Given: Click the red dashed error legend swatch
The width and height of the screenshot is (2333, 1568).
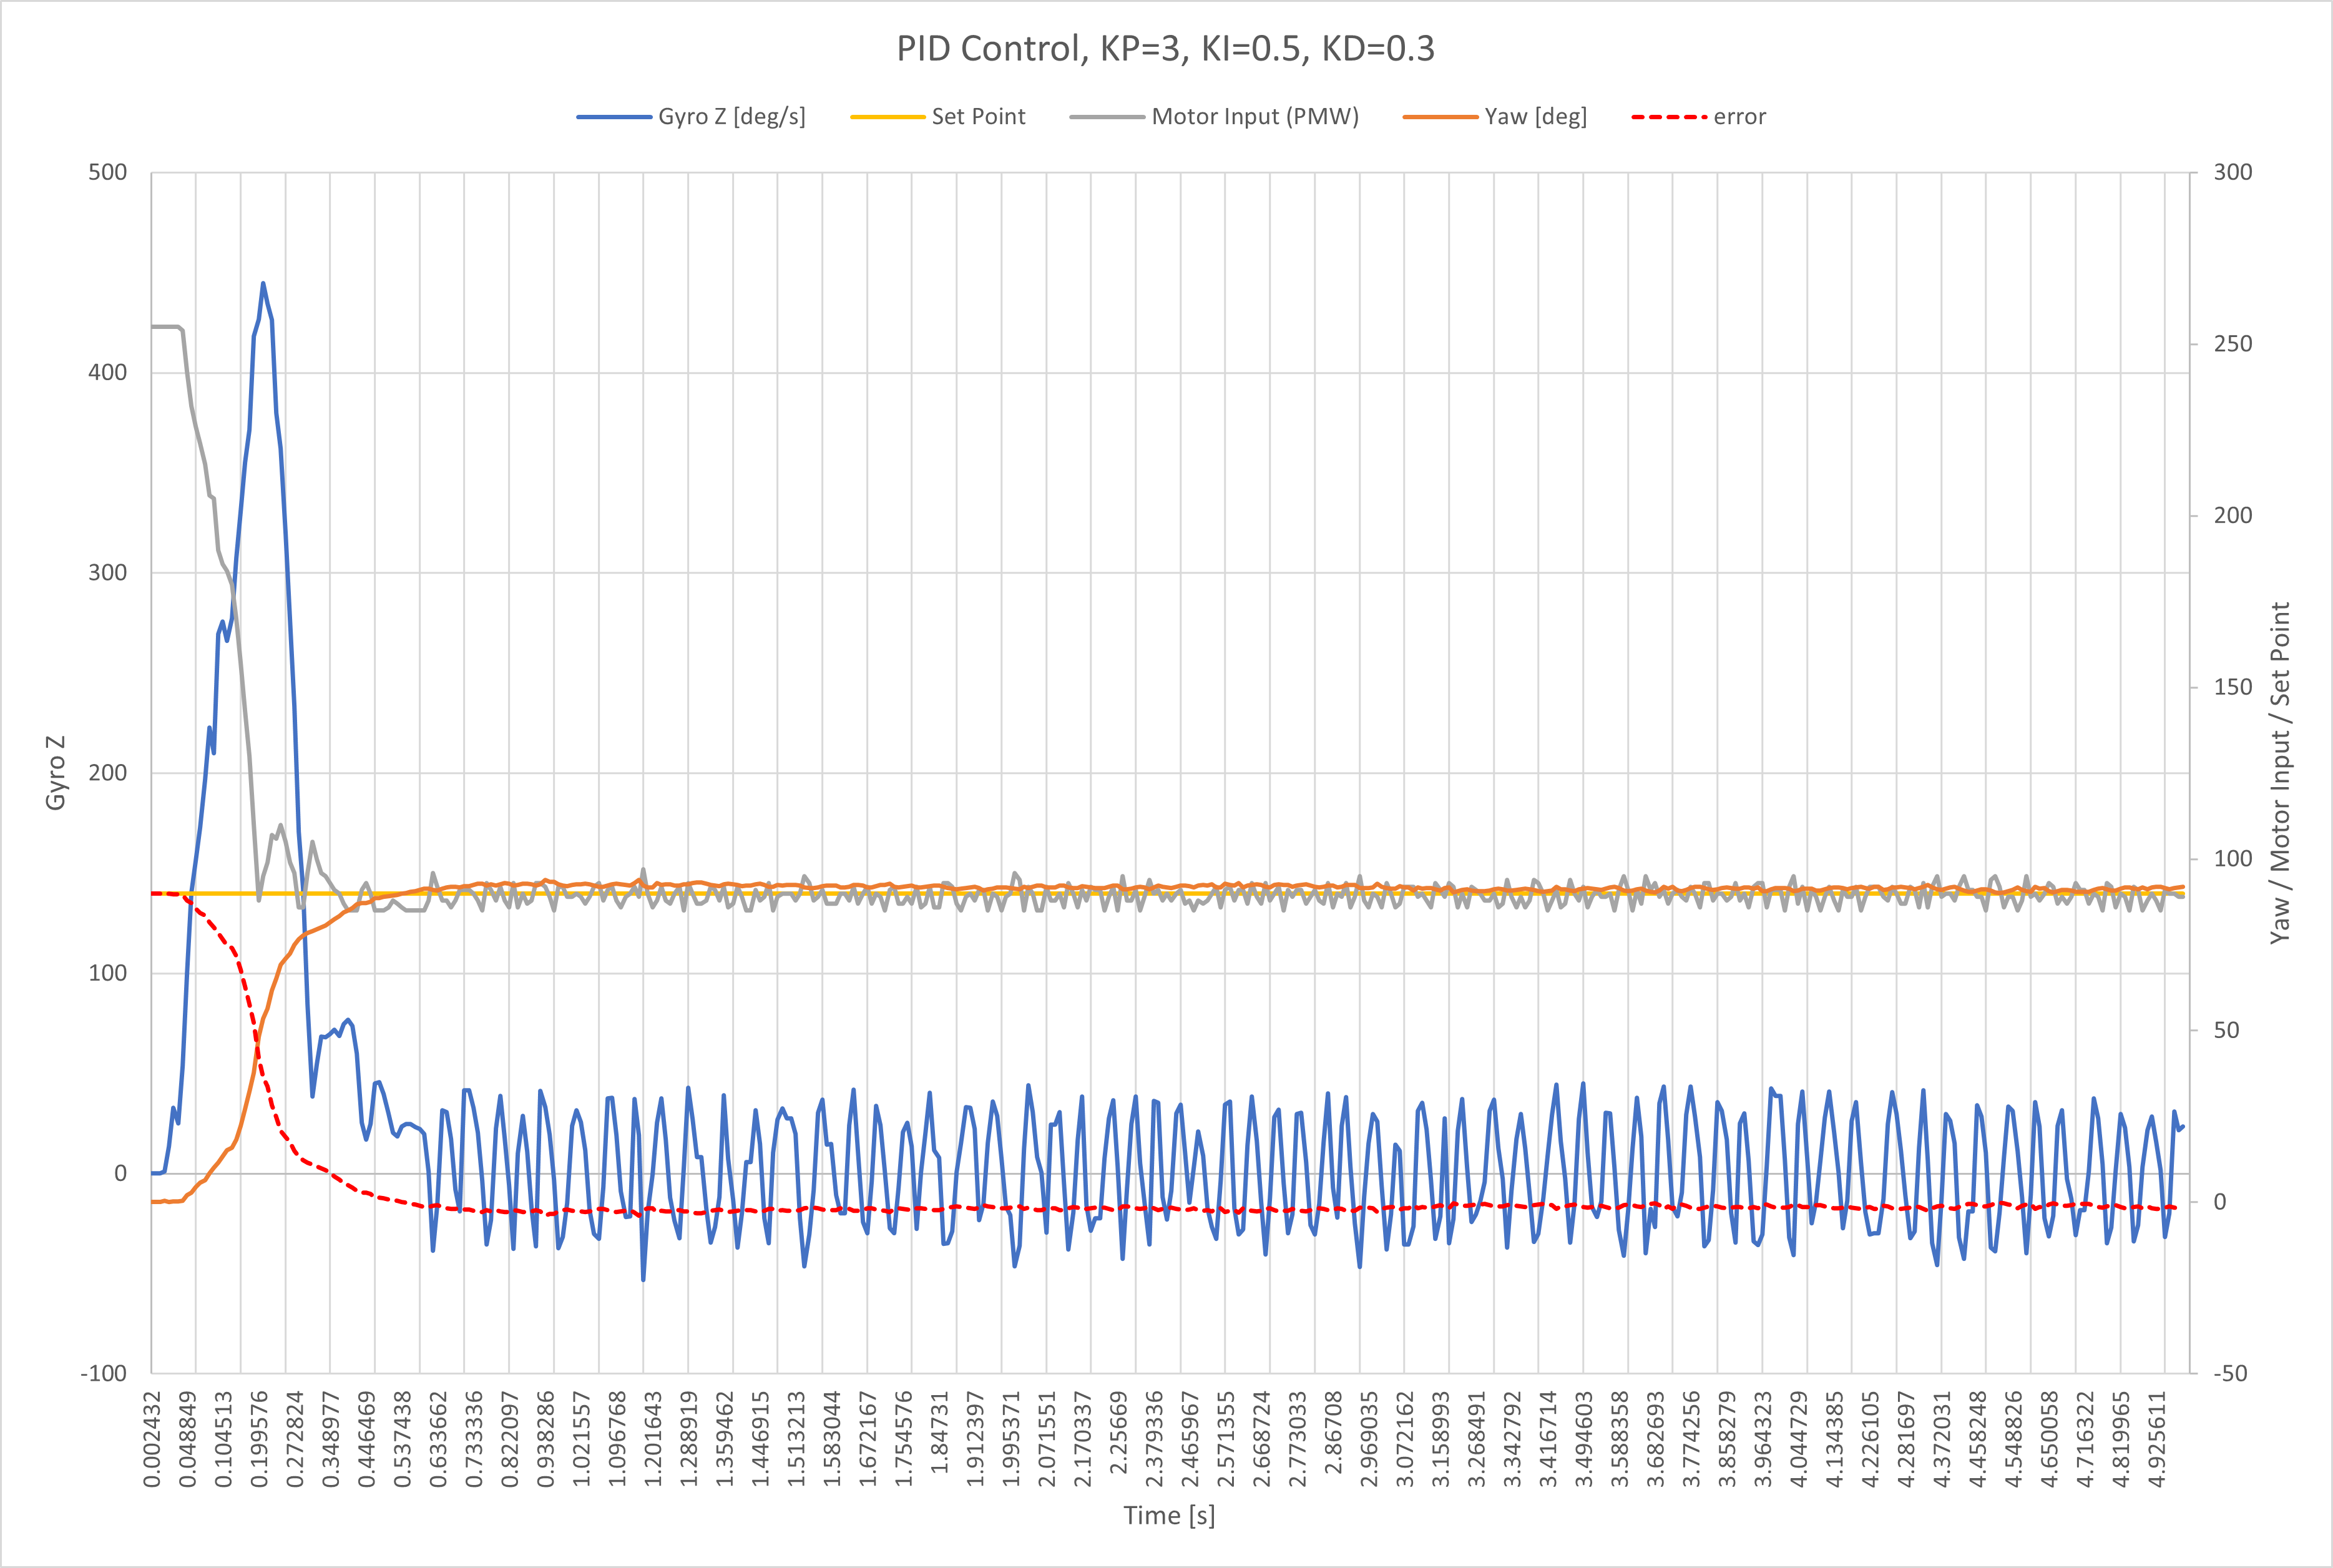Looking at the screenshot, I should [x=1668, y=117].
